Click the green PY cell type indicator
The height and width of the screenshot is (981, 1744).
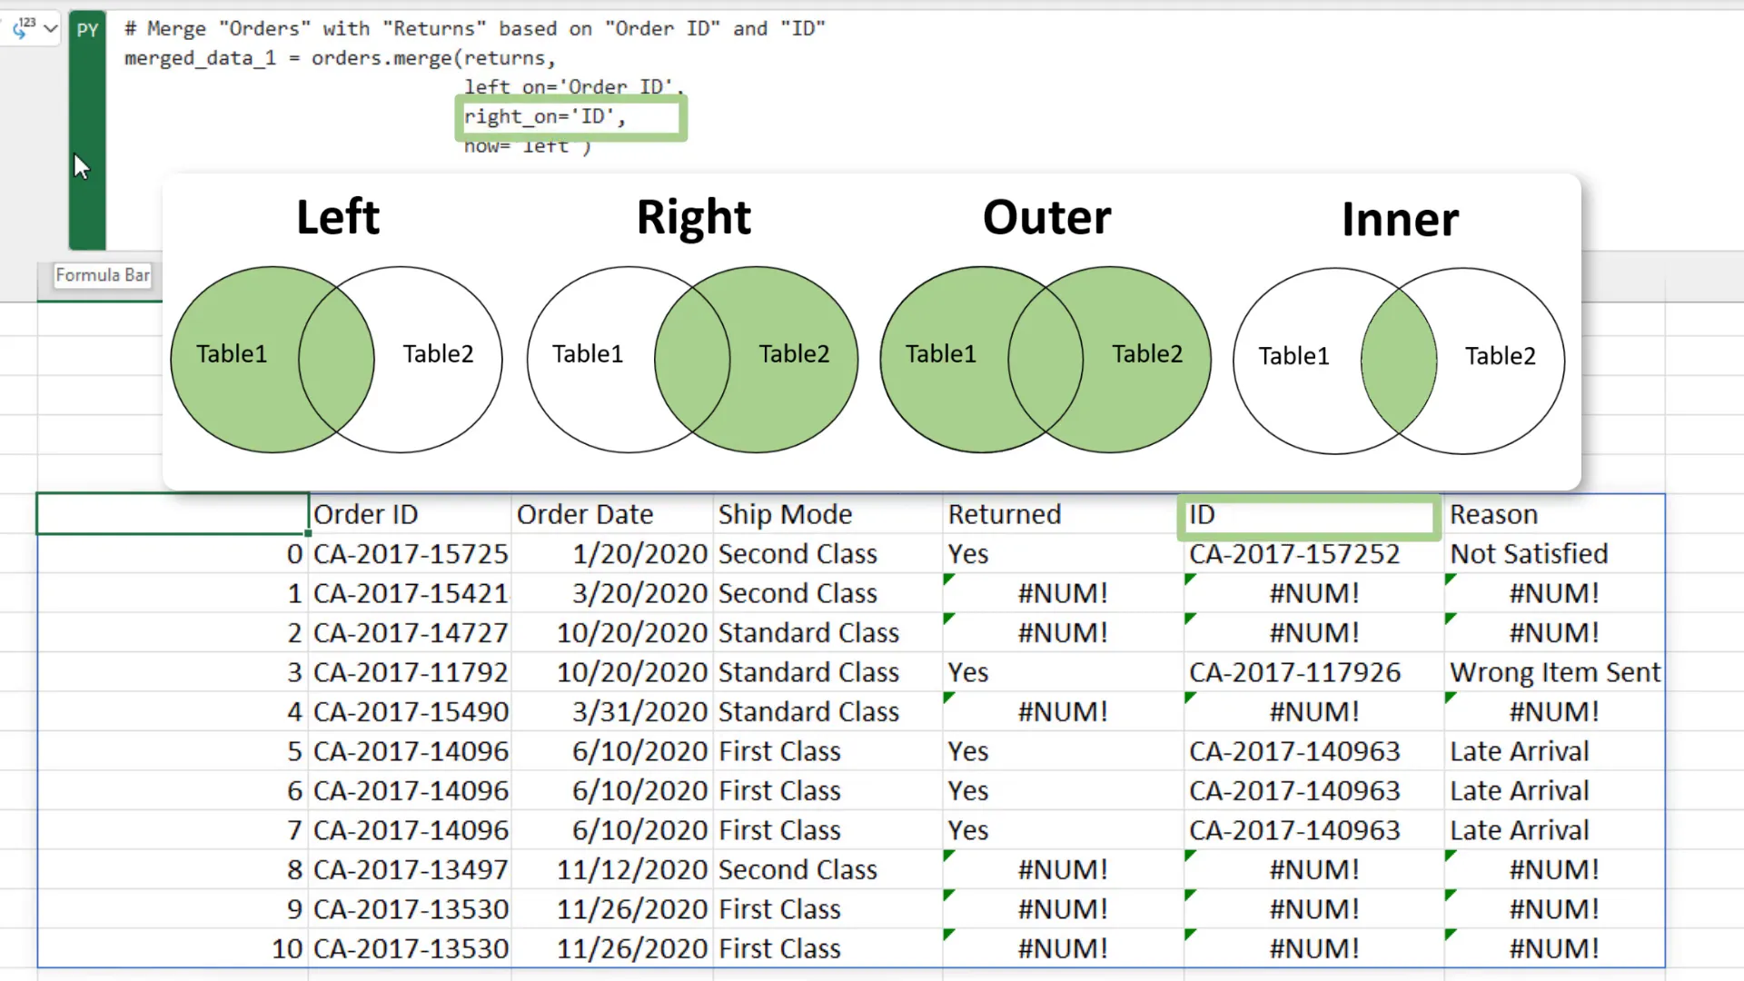[87, 29]
